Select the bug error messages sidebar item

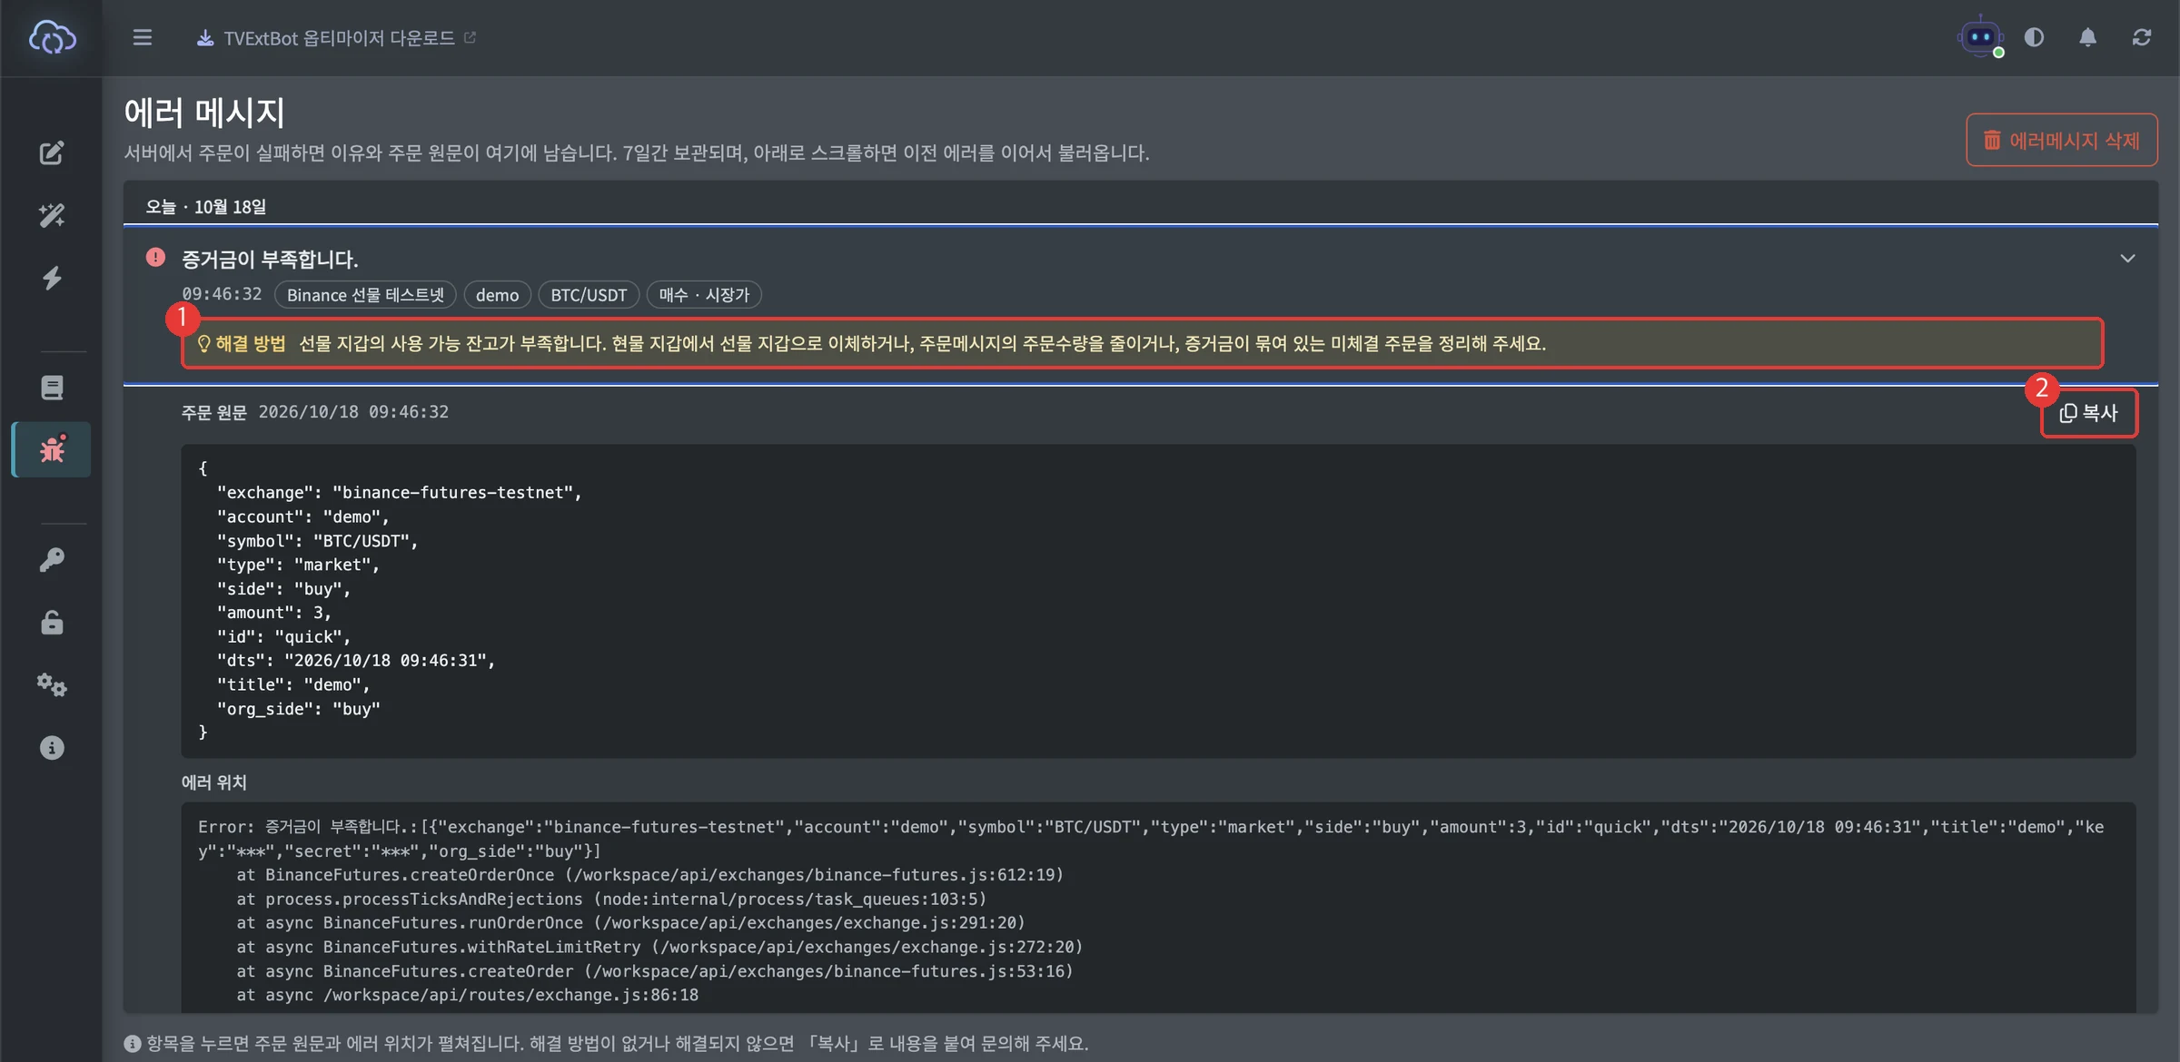(52, 449)
